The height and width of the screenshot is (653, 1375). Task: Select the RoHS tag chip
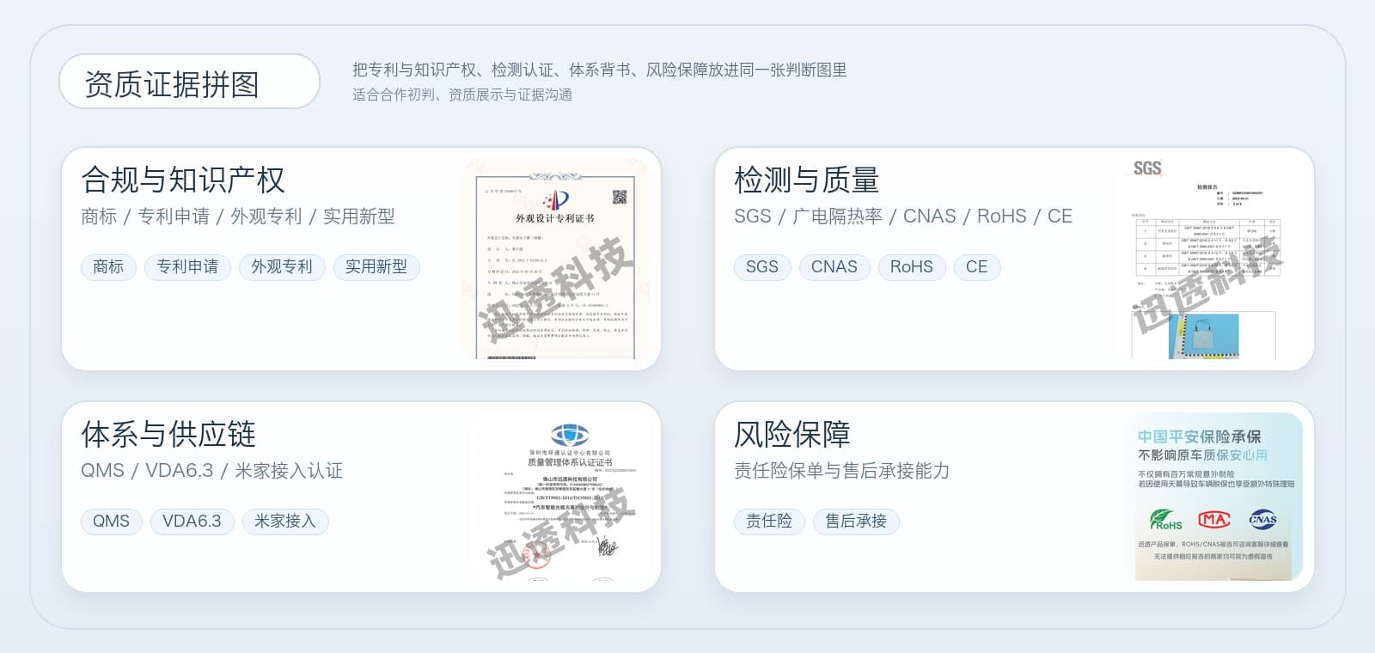click(912, 267)
